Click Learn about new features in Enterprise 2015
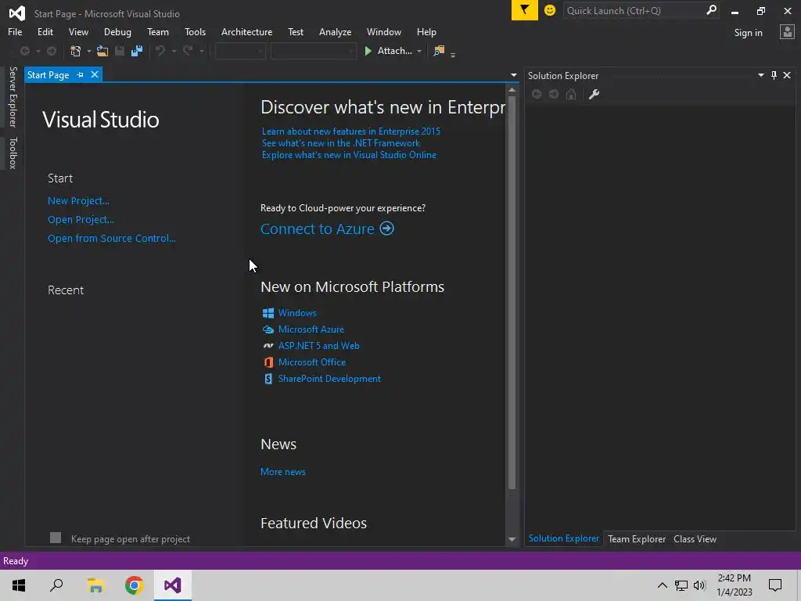The image size is (801, 601). pos(351,131)
